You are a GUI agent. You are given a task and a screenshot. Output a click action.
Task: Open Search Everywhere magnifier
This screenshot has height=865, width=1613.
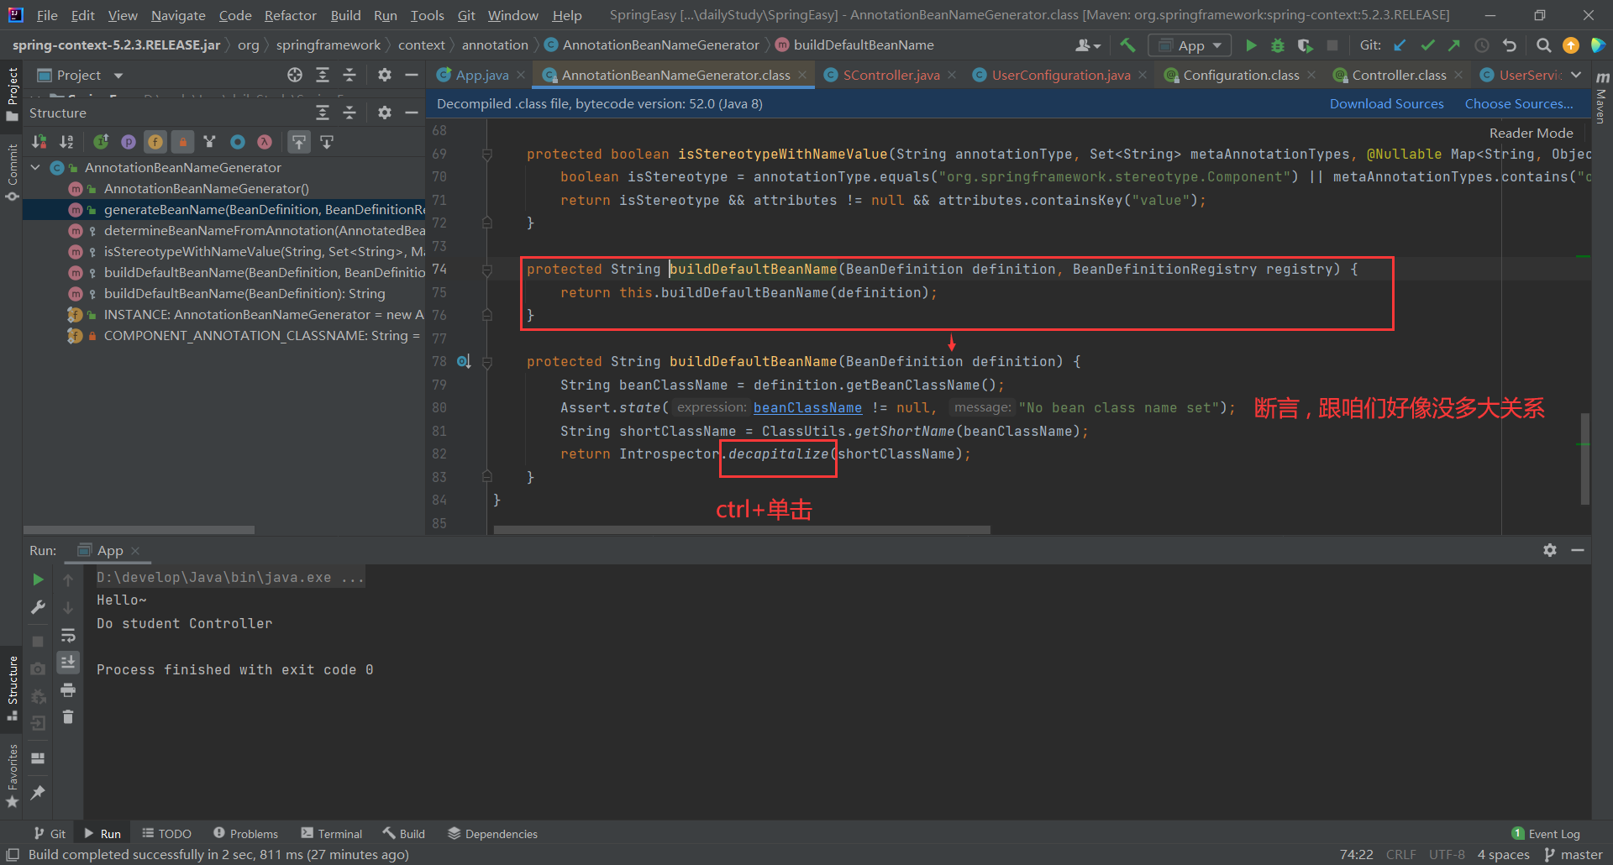(1544, 45)
